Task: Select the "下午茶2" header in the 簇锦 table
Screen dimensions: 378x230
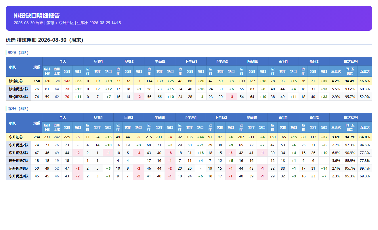Action: coord(222,62)
